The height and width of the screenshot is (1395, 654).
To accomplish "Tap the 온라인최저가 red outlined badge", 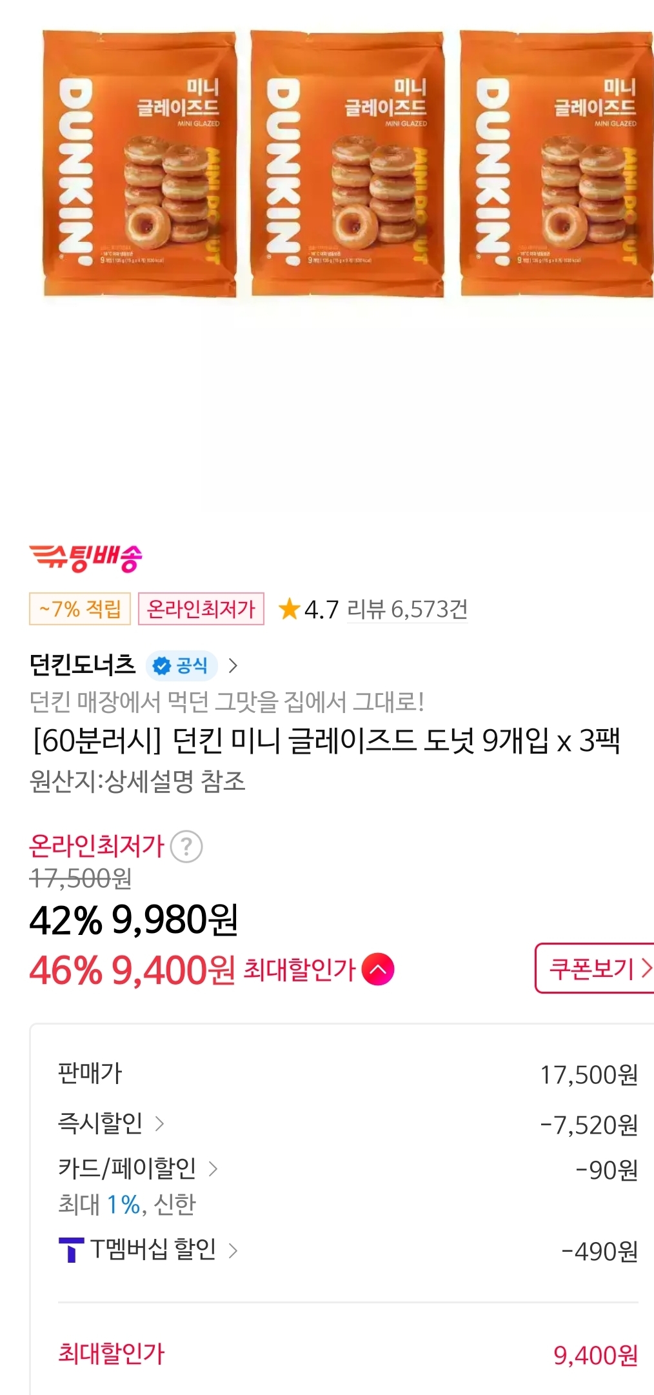I will [201, 609].
